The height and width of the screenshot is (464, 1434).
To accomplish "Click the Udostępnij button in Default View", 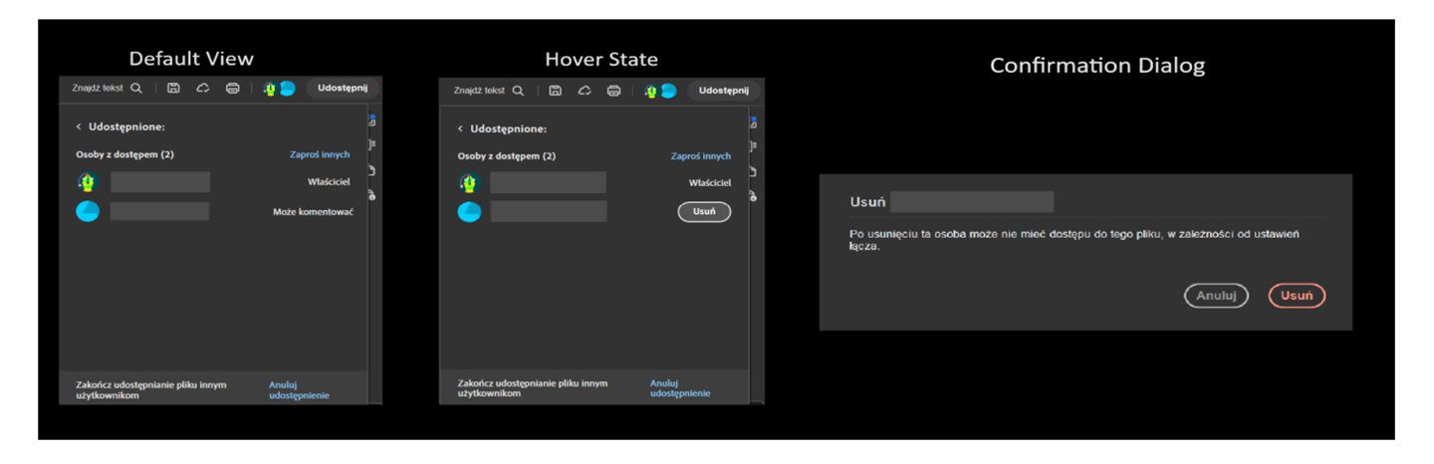I will [342, 88].
